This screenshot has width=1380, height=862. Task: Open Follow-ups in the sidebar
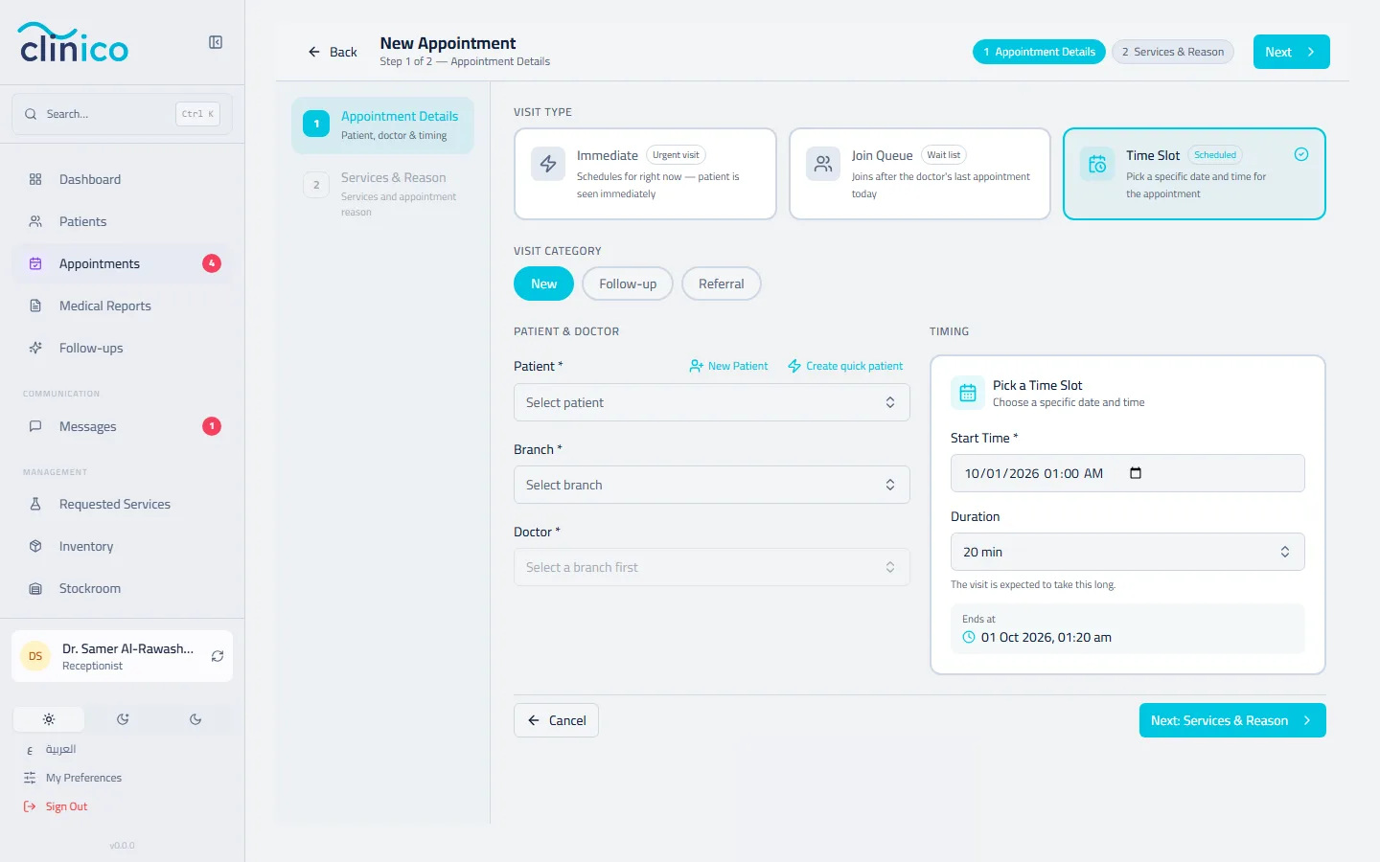point(122,348)
